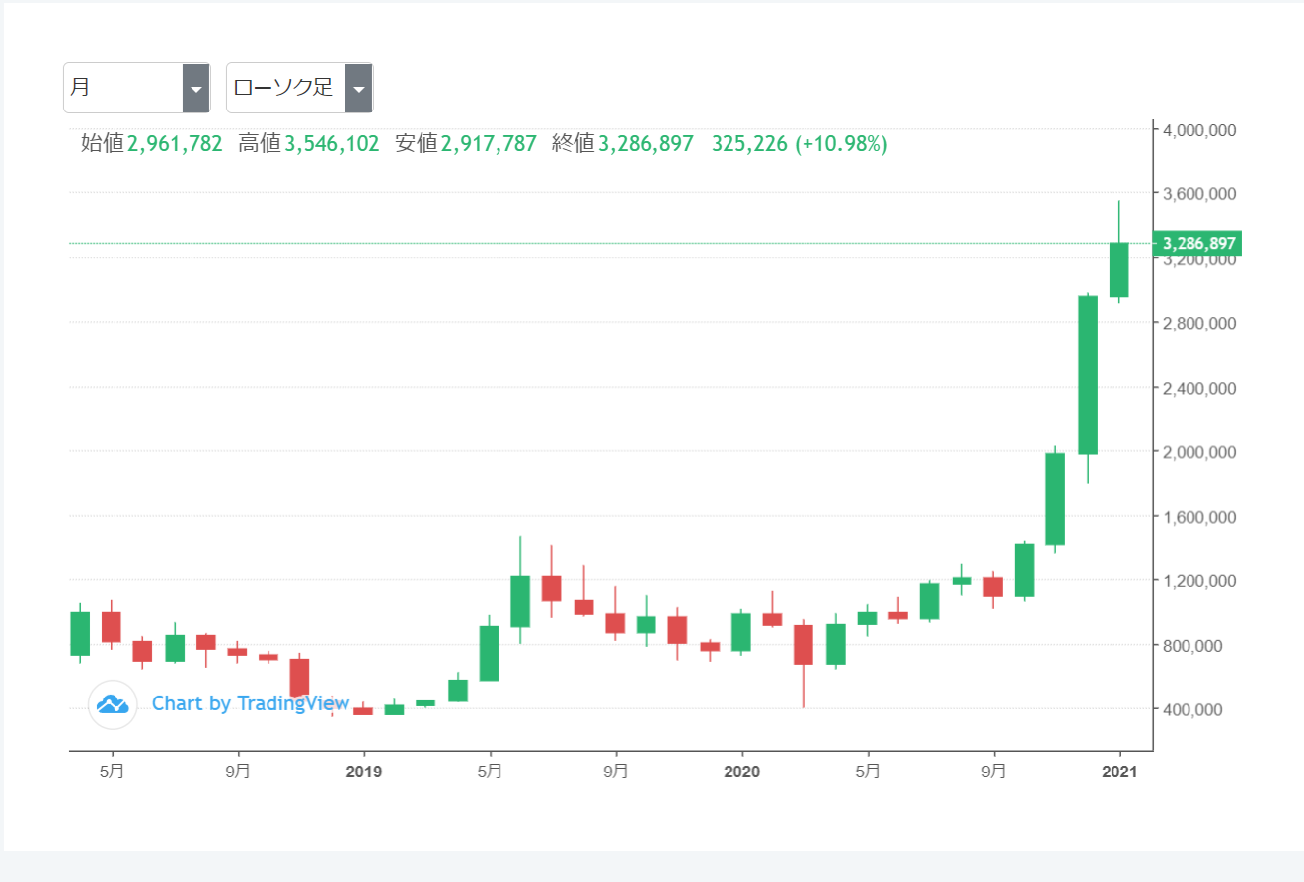Click the red November 2018 candle
Image resolution: width=1304 pixels, height=882 pixels.
tap(299, 678)
